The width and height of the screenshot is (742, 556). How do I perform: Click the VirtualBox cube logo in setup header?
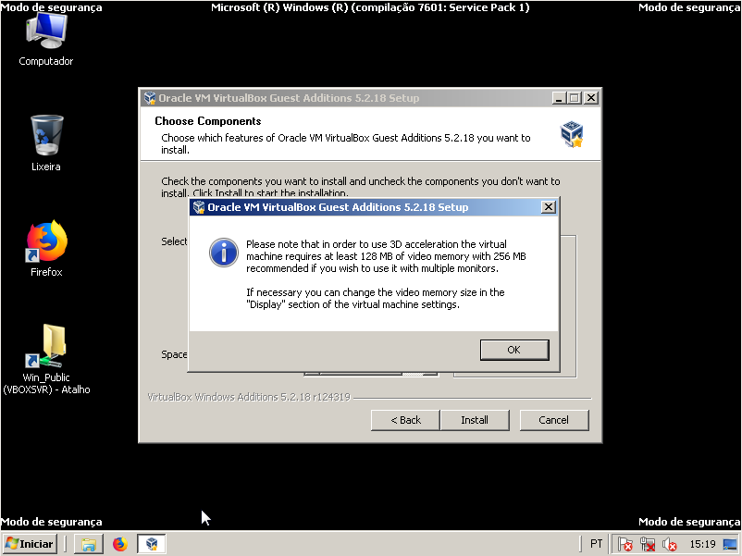(572, 134)
